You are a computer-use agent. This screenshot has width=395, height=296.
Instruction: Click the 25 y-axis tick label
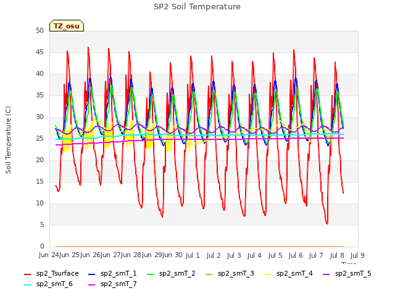39,139
